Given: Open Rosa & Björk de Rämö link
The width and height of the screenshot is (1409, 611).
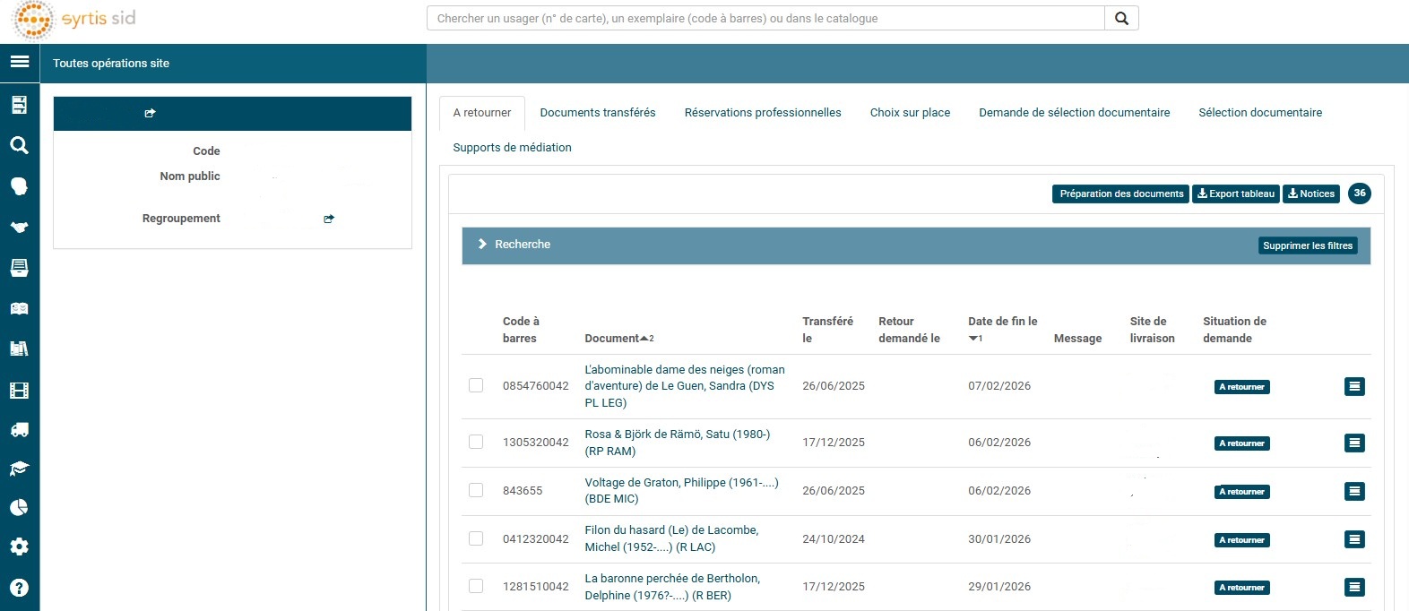Looking at the screenshot, I should [678, 443].
